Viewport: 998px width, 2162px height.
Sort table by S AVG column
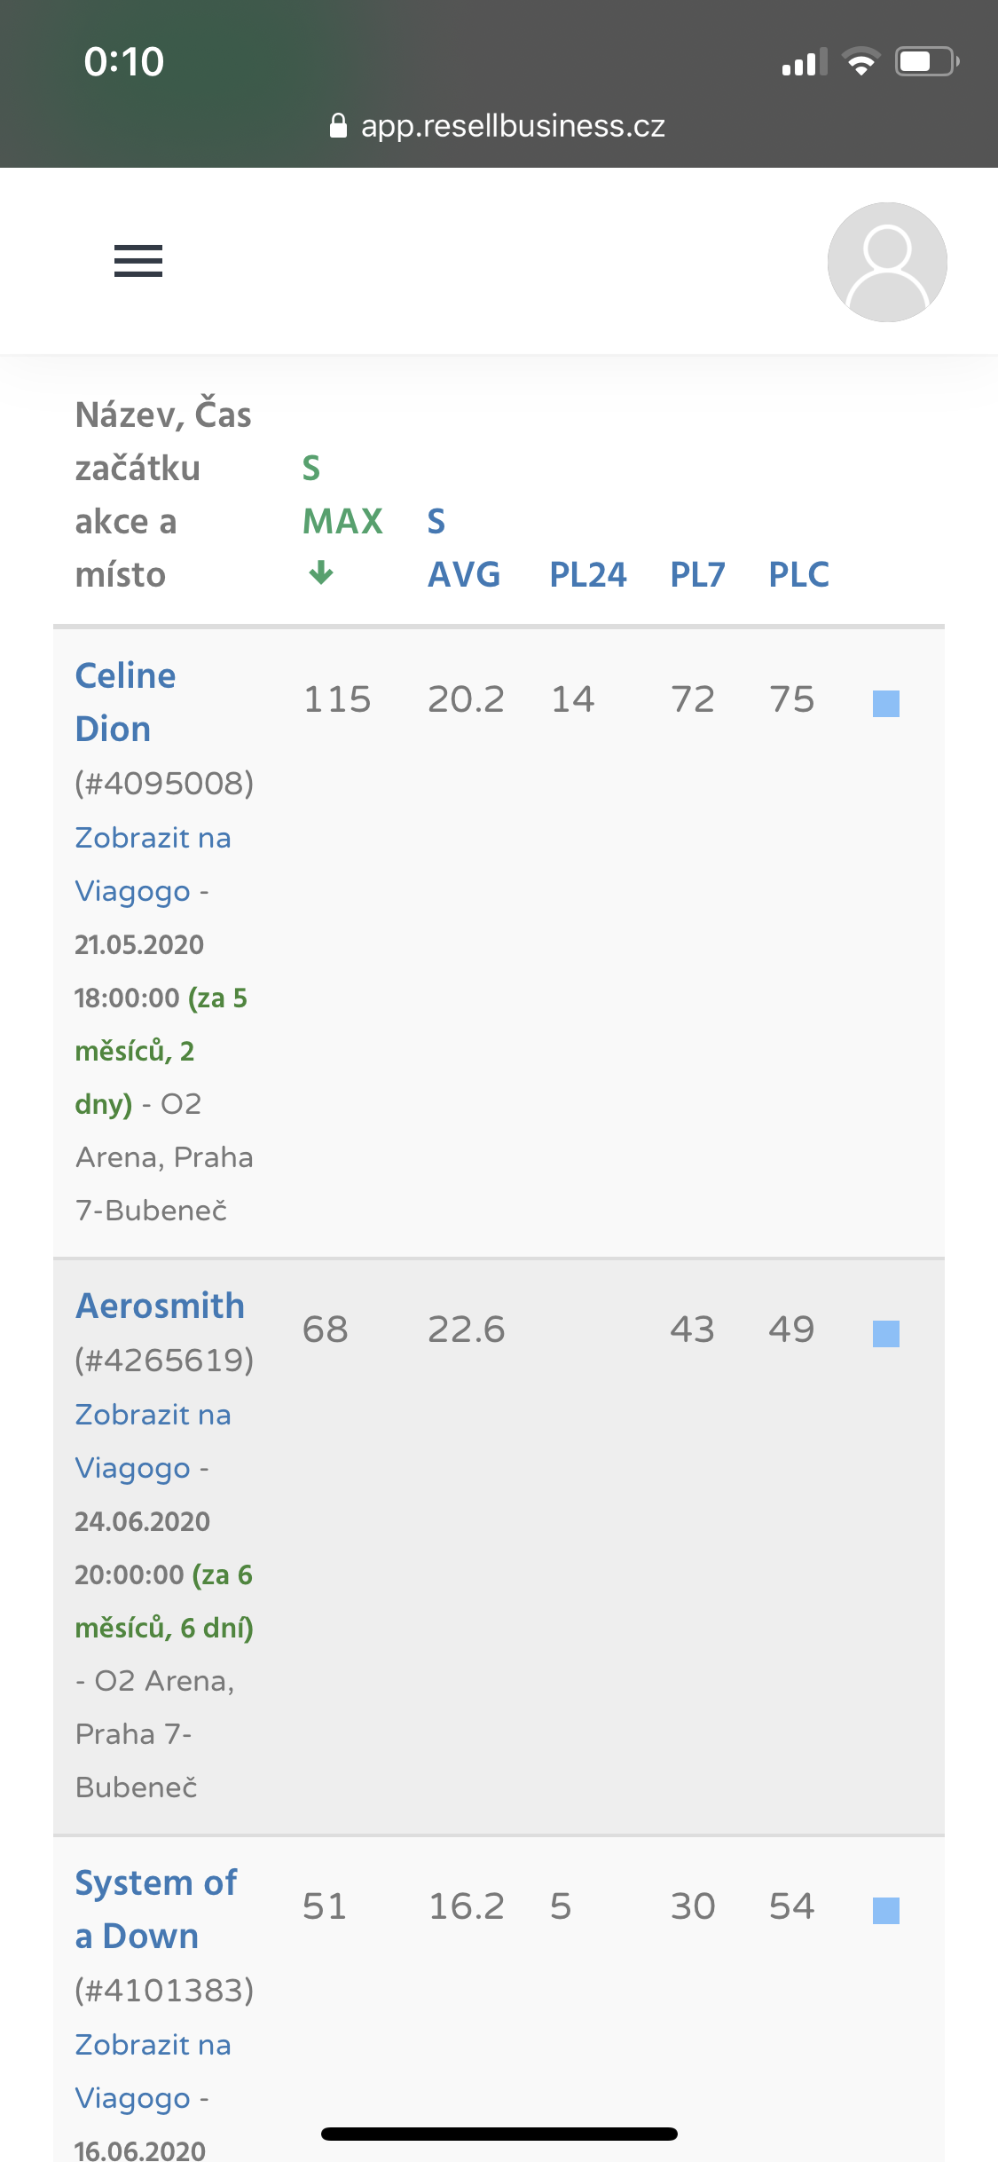coord(464,548)
